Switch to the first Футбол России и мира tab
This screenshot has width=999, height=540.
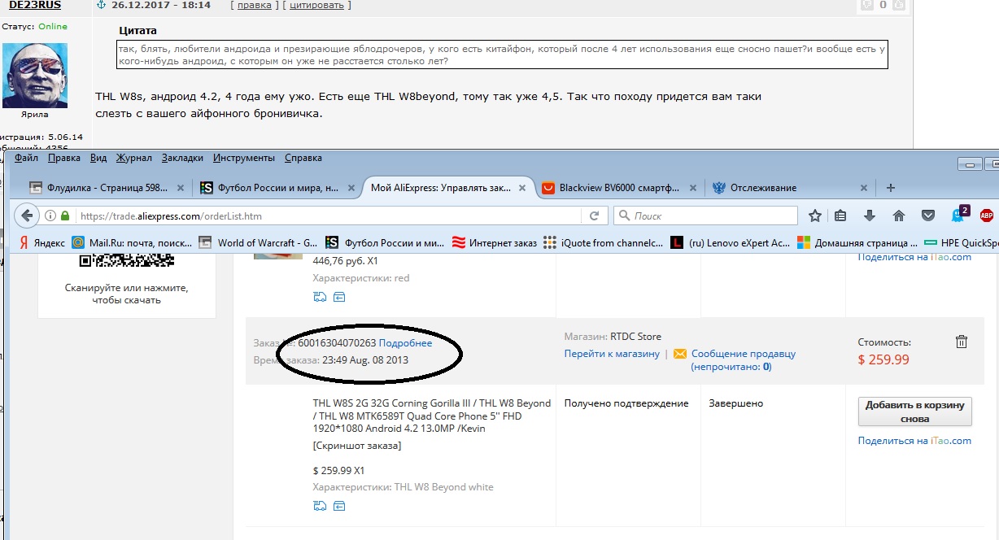tap(277, 188)
